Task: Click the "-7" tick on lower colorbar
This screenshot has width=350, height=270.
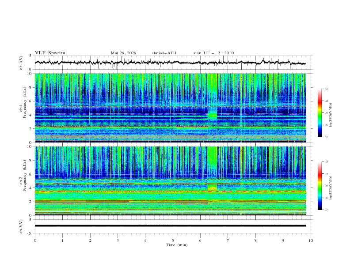Action: pos(326,210)
